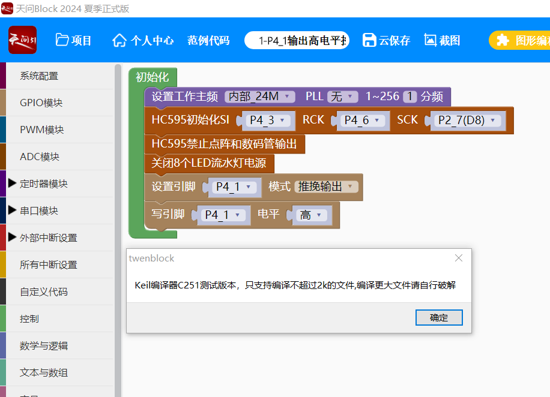Click the HC595初始化SI block label
Image resolution: width=550 pixels, height=397 pixels.
tap(190, 119)
